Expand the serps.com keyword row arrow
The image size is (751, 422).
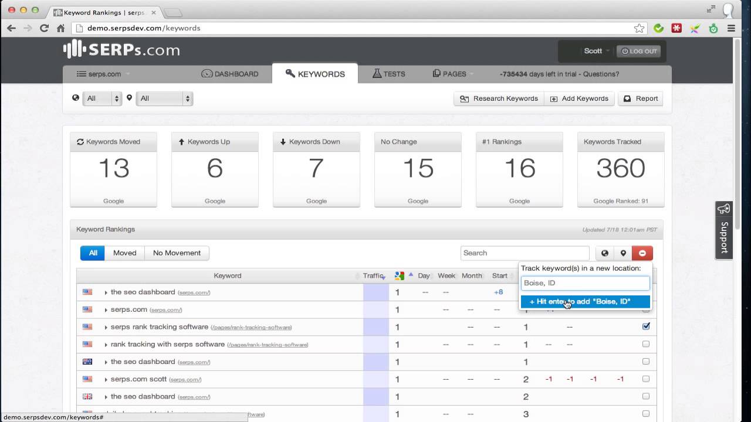(x=106, y=309)
